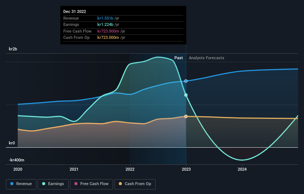Toggle the Free Cash Flow legend series
The width and height of the screenshot is (304, 194).
[91, 184]
